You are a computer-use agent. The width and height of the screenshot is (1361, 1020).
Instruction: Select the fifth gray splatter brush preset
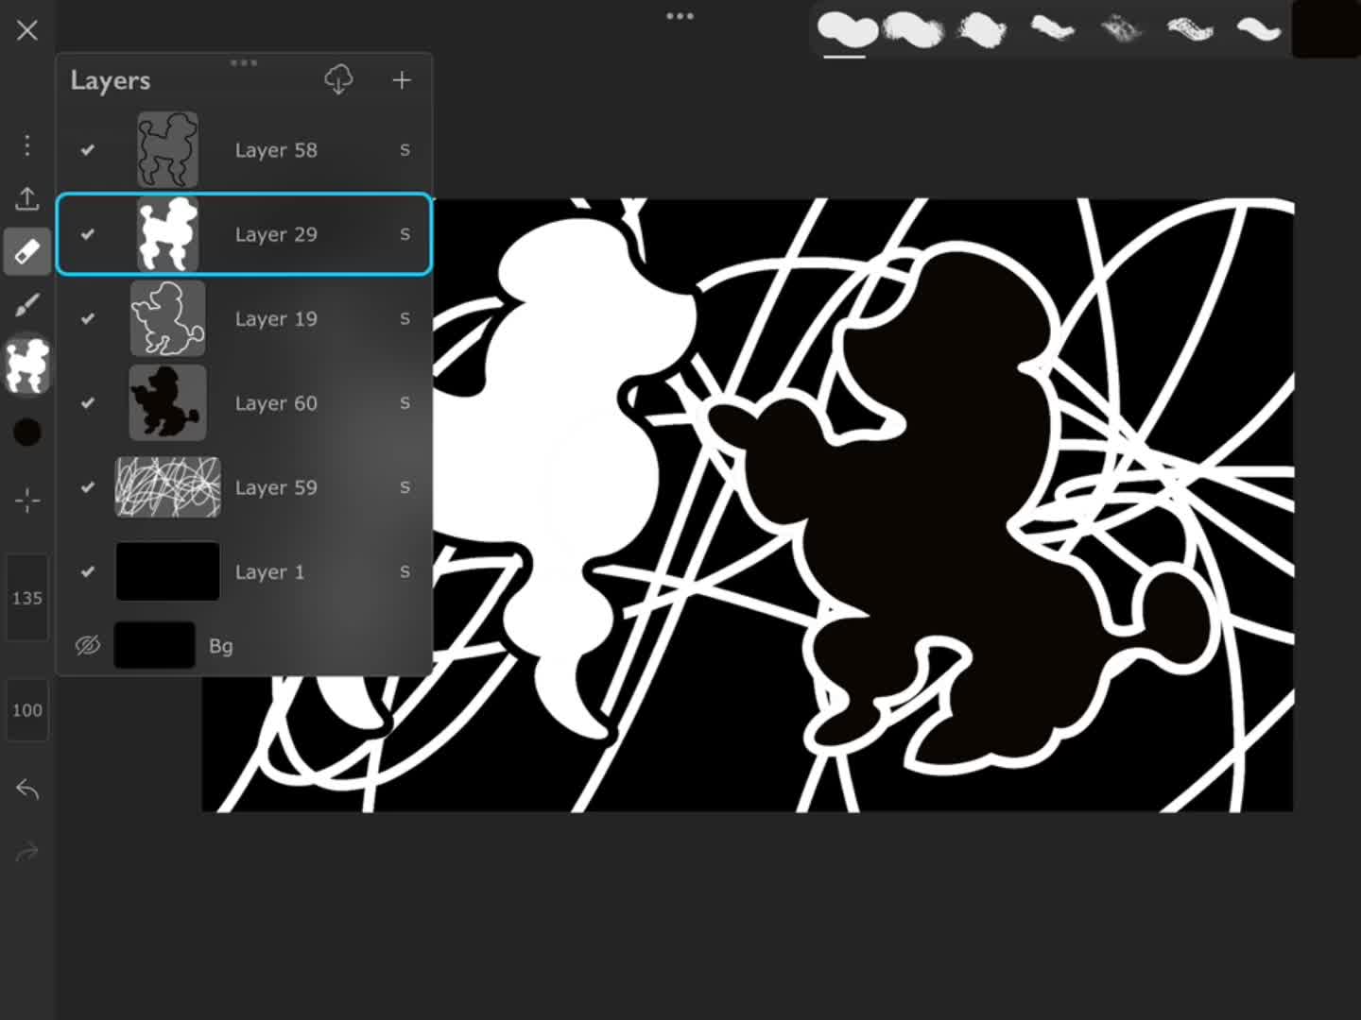click(1121, 29)
